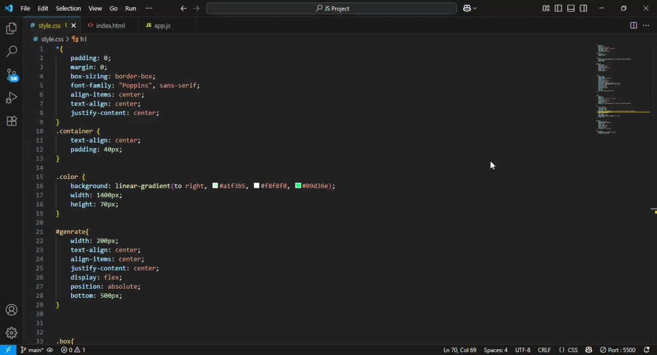Open the Selection menu
The height and width of the screenshot is (355, 657).
pos(68,8)
